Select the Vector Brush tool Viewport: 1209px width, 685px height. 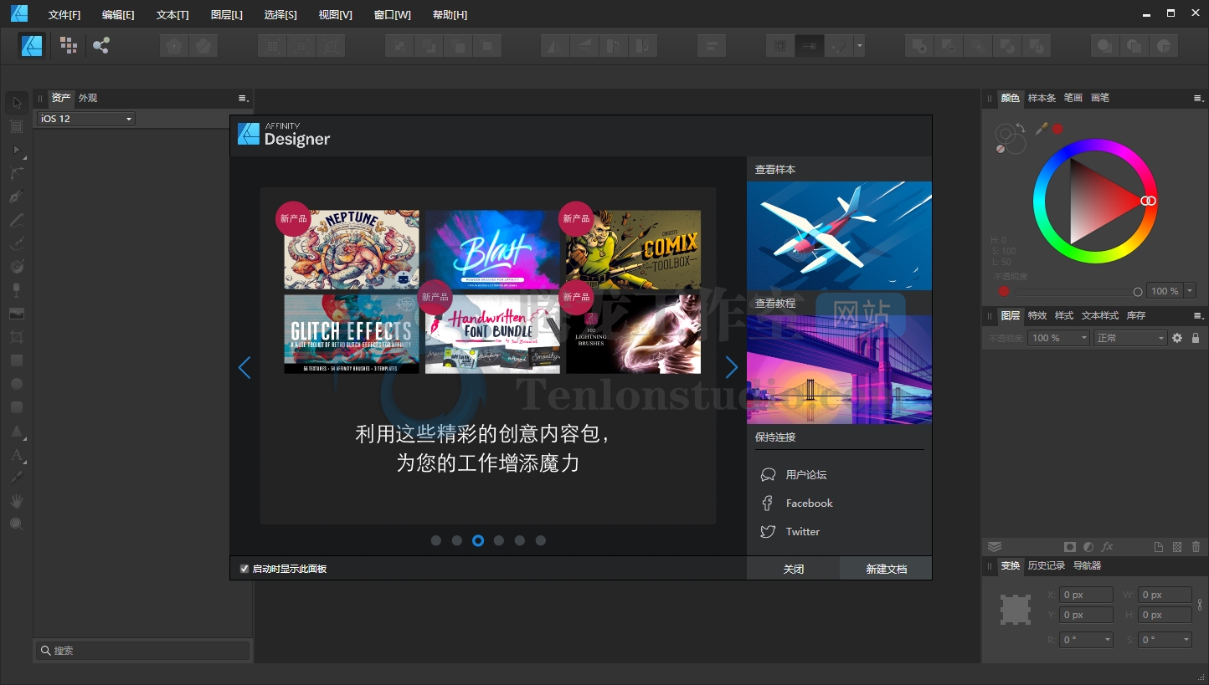point(17,243)
